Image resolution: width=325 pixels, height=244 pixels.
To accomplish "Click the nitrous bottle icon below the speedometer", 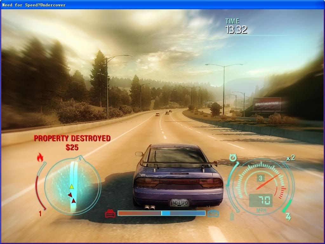I will 232,216.
